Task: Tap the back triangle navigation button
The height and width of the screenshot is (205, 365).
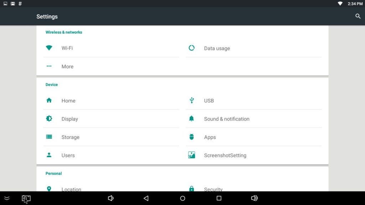Action: point(146,198)
